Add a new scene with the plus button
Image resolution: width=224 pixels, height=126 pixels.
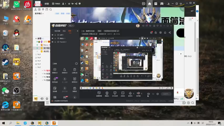78,31
